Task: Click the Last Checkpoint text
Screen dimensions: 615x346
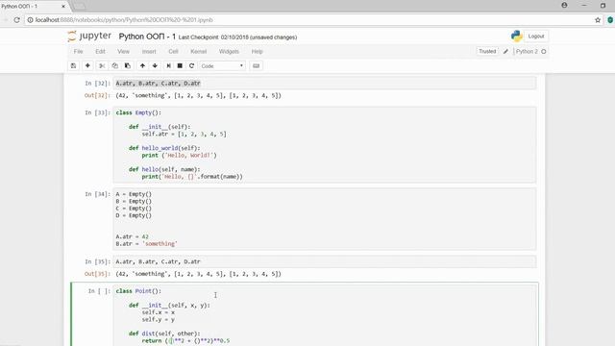Action: 237,37
